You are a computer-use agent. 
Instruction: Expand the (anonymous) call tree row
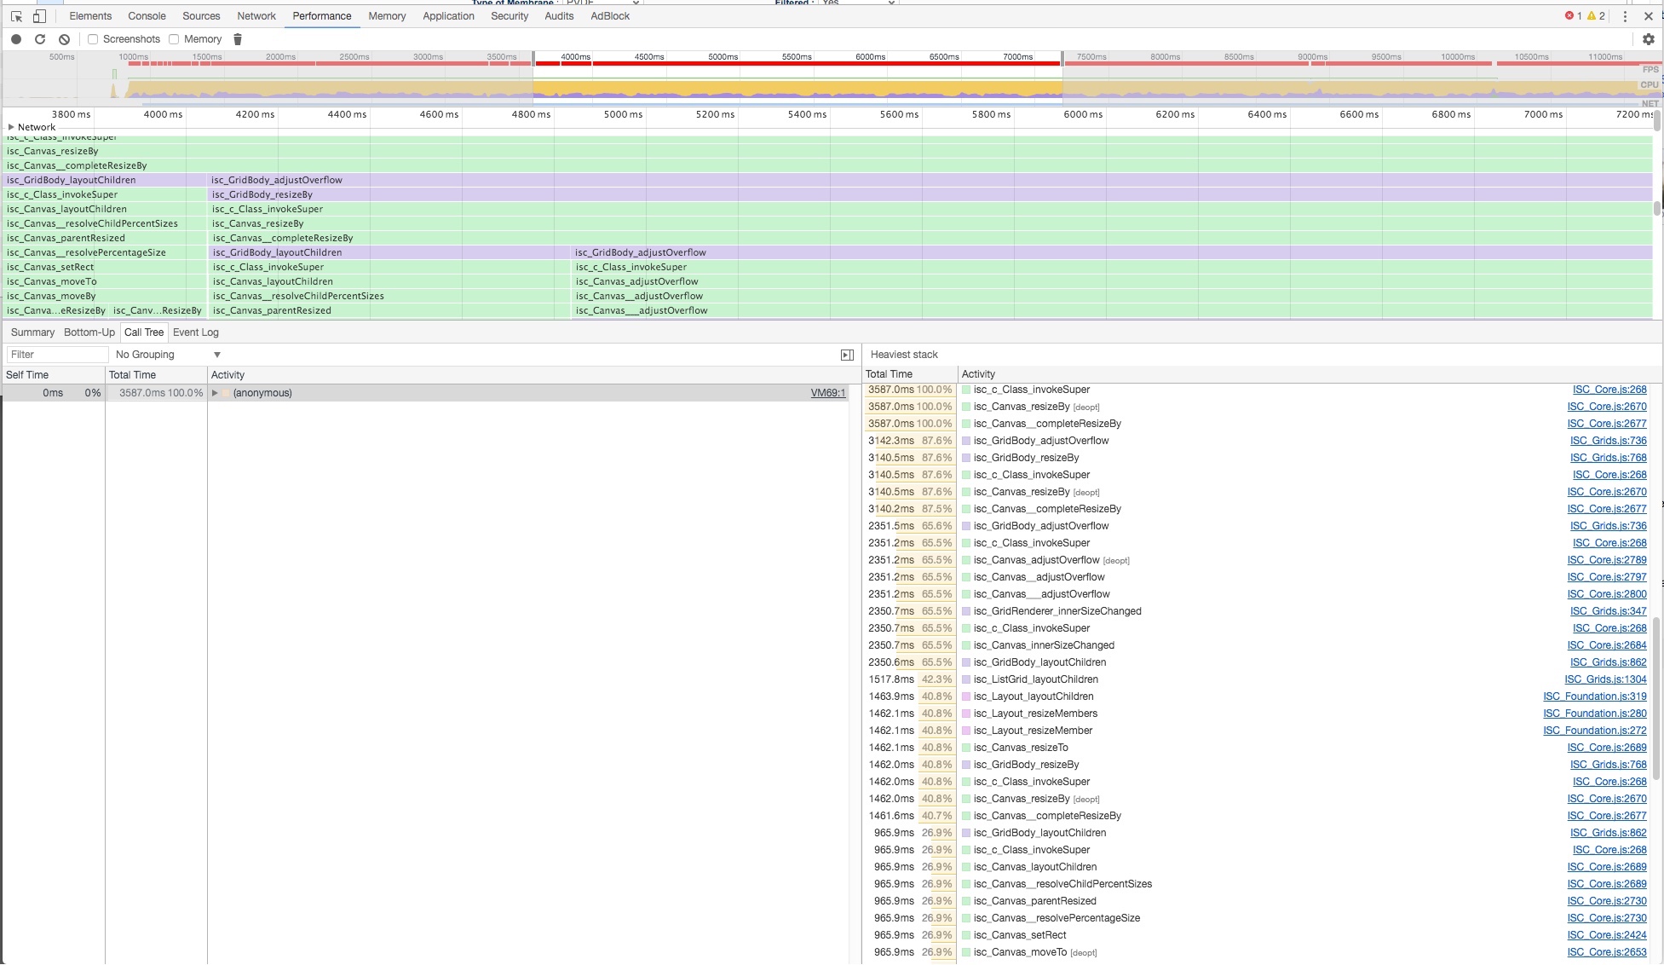pos(215,393)
